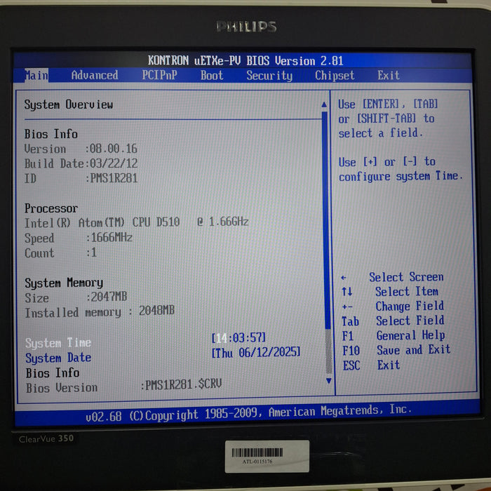Go to the Security tab
Image resolution: width=491 pixels, height=491 pixels.
[269, 76]
